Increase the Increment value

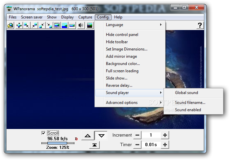click(165, 135)
